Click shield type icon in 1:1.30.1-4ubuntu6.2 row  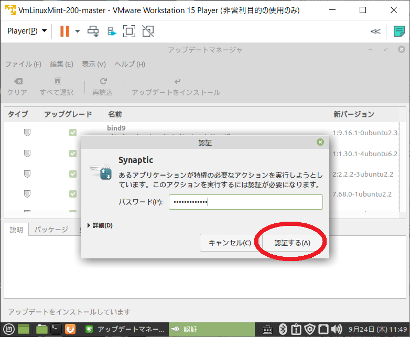tap(27, 154)
